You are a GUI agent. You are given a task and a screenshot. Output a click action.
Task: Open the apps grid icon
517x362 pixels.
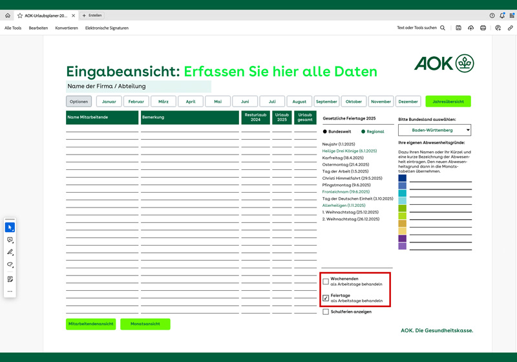(512, 16)
